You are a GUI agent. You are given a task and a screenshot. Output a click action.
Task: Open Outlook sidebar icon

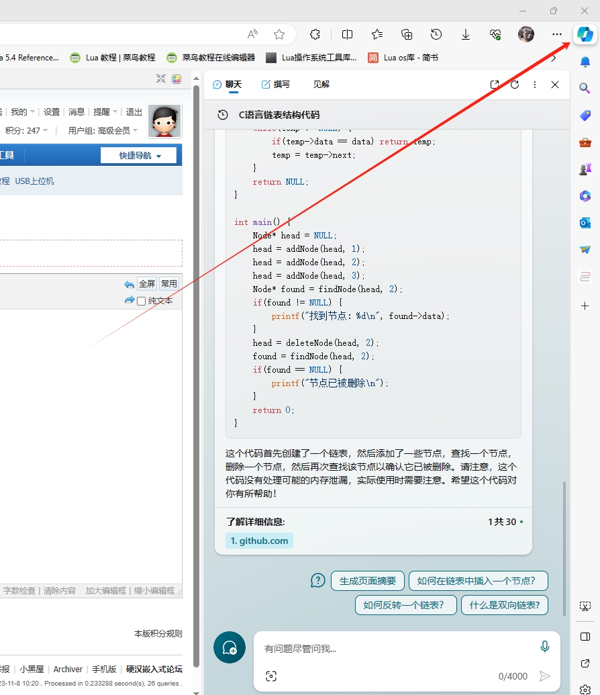585,222
